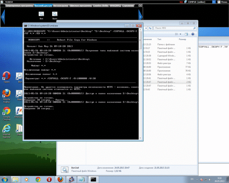Launch Mozilla Firefox from the desktop
This screenshot has height=183, width=229.
pos(6,96)
